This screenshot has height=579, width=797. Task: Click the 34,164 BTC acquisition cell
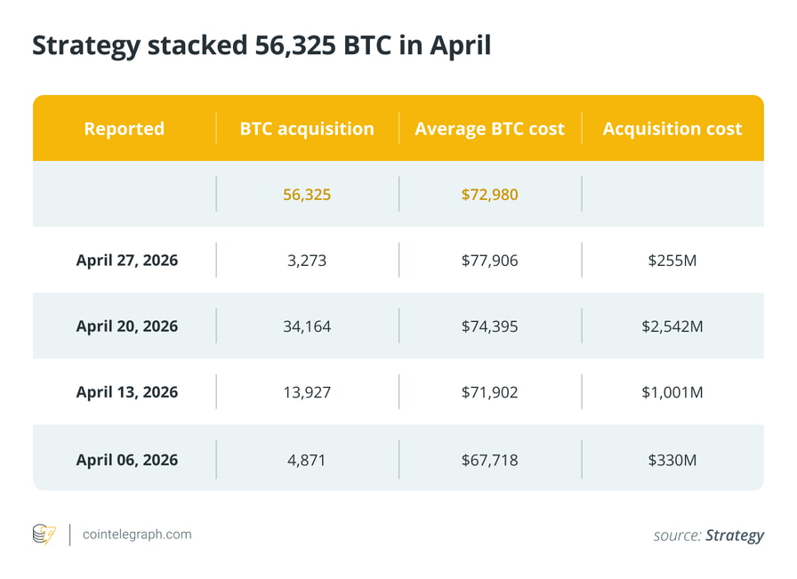click(307, 326)
